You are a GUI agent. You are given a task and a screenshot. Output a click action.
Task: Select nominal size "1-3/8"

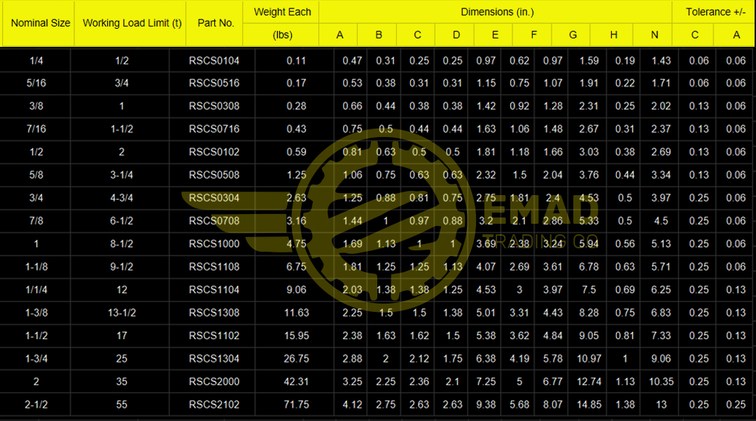pyautogui.click(x=36, y=313)
